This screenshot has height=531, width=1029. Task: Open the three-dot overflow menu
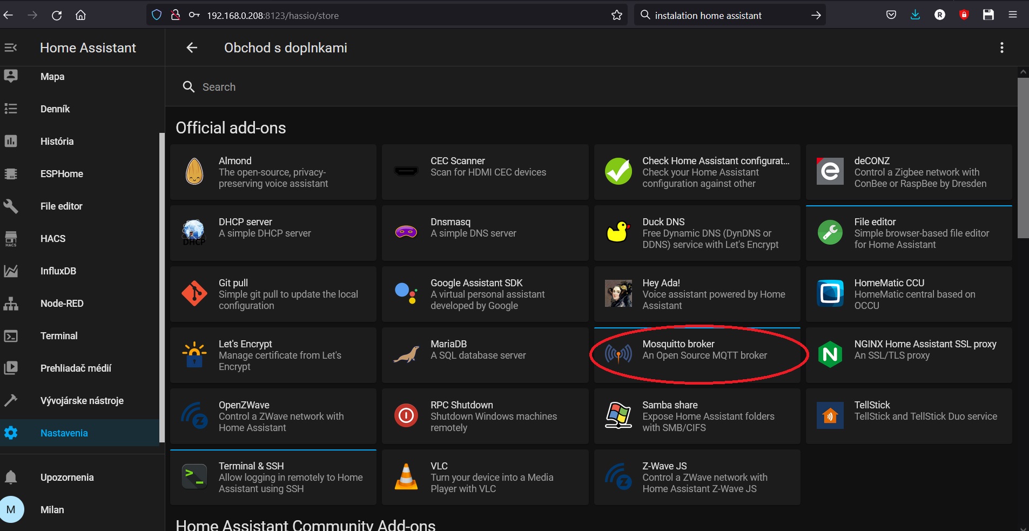(x=1002, y=48)
